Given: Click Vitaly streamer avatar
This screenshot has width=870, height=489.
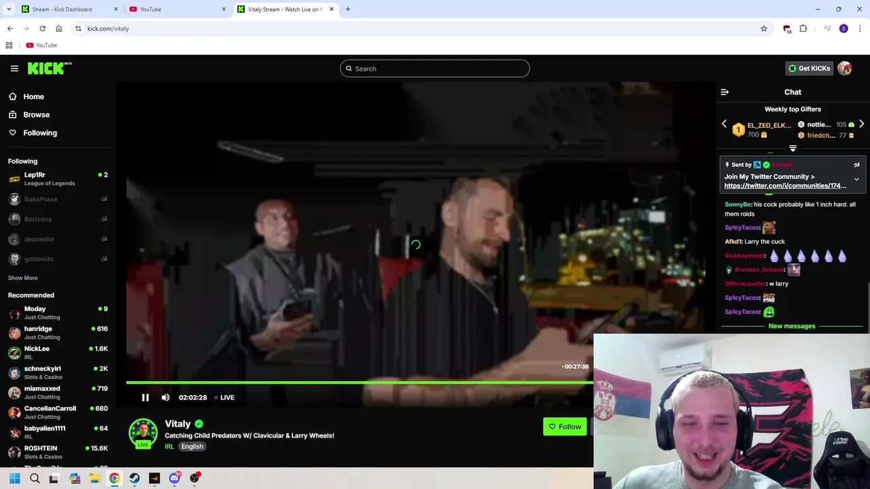Looking at the screenshot, I should (x=143, y=433).
